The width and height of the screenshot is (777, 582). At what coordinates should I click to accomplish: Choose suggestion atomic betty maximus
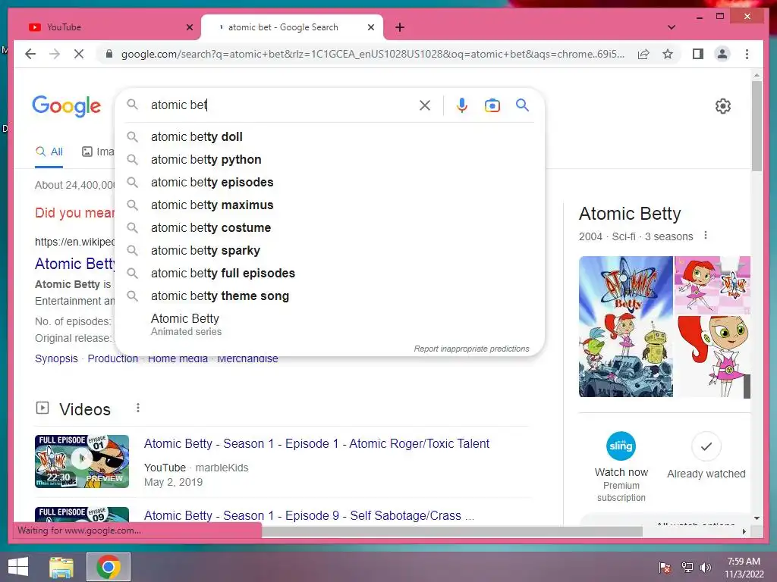click(329, 205)
